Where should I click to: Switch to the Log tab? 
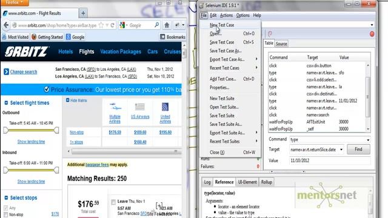pos(207,182)
